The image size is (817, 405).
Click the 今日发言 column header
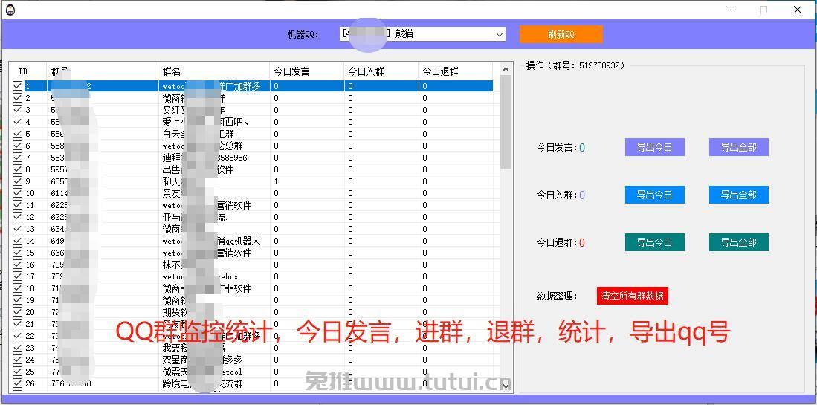(x=306, y=71)
